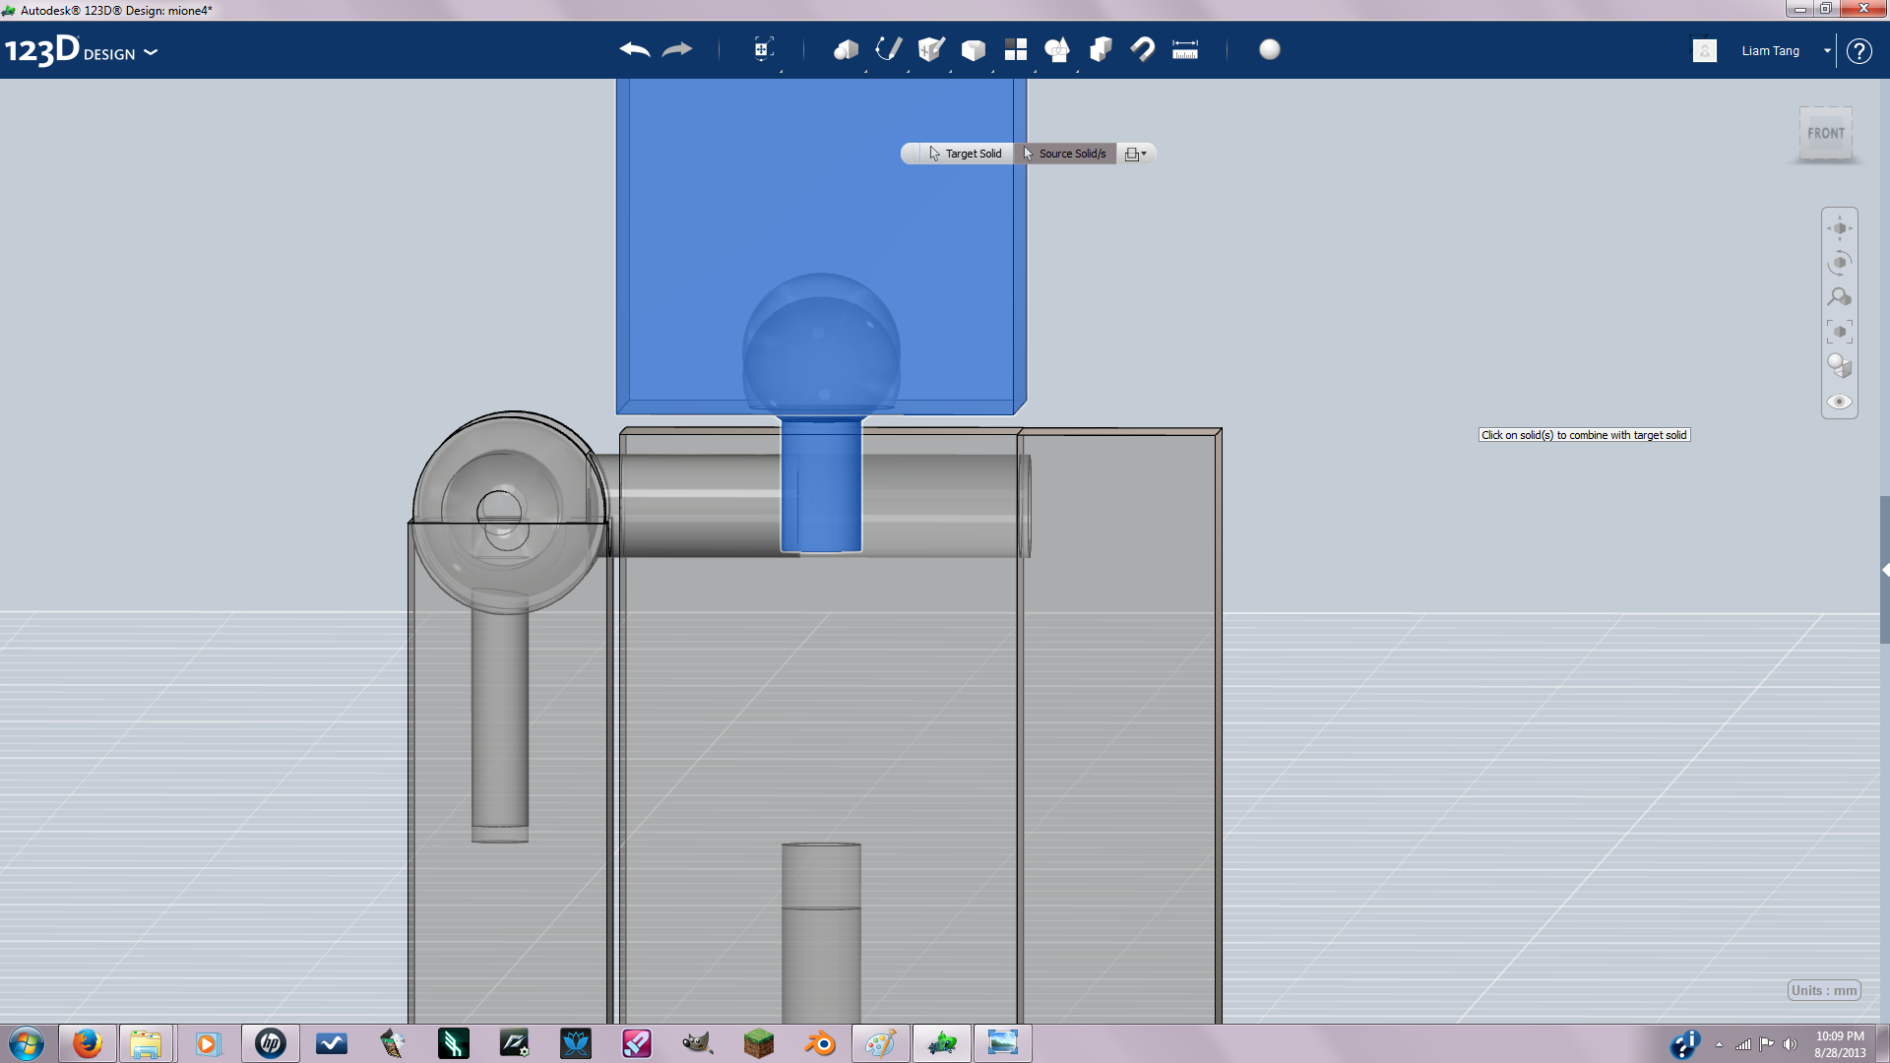This screenshot has width=1890, height=1063.
Task: Open the Construct tool menu
Action: click(930, 49)
